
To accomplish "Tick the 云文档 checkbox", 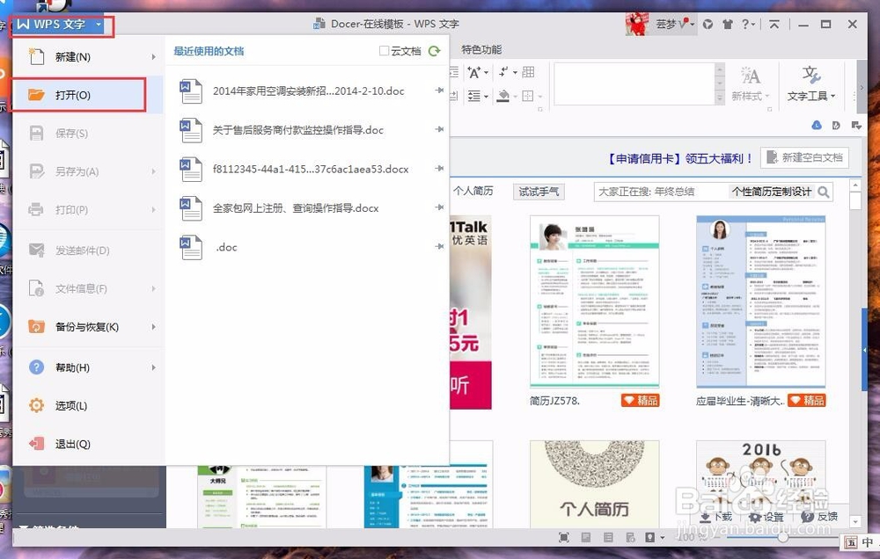I will [x=384, y=51].
